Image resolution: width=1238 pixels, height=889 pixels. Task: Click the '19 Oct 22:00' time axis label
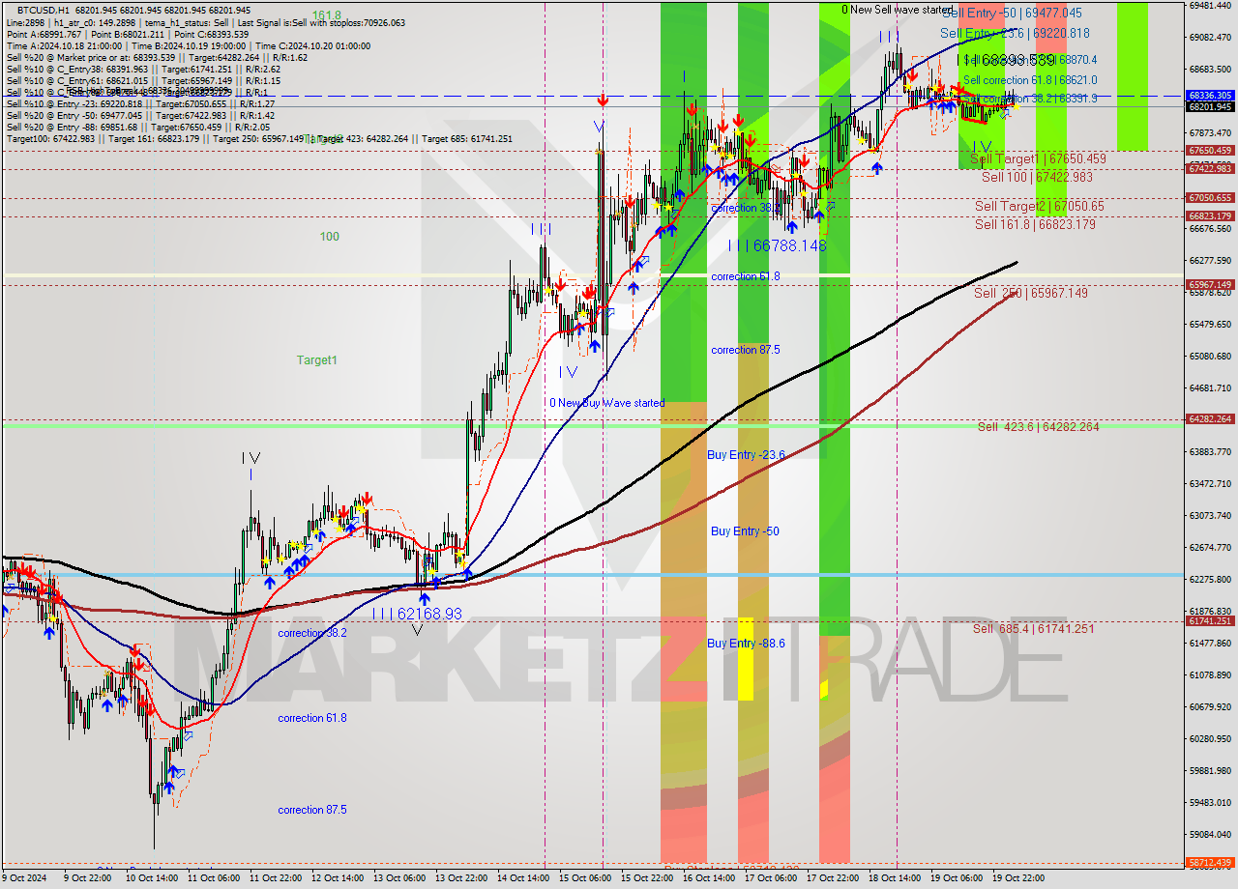1017,878
